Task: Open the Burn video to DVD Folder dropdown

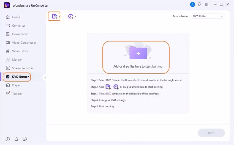Action: pyautogui.click(x=208, y=16)
